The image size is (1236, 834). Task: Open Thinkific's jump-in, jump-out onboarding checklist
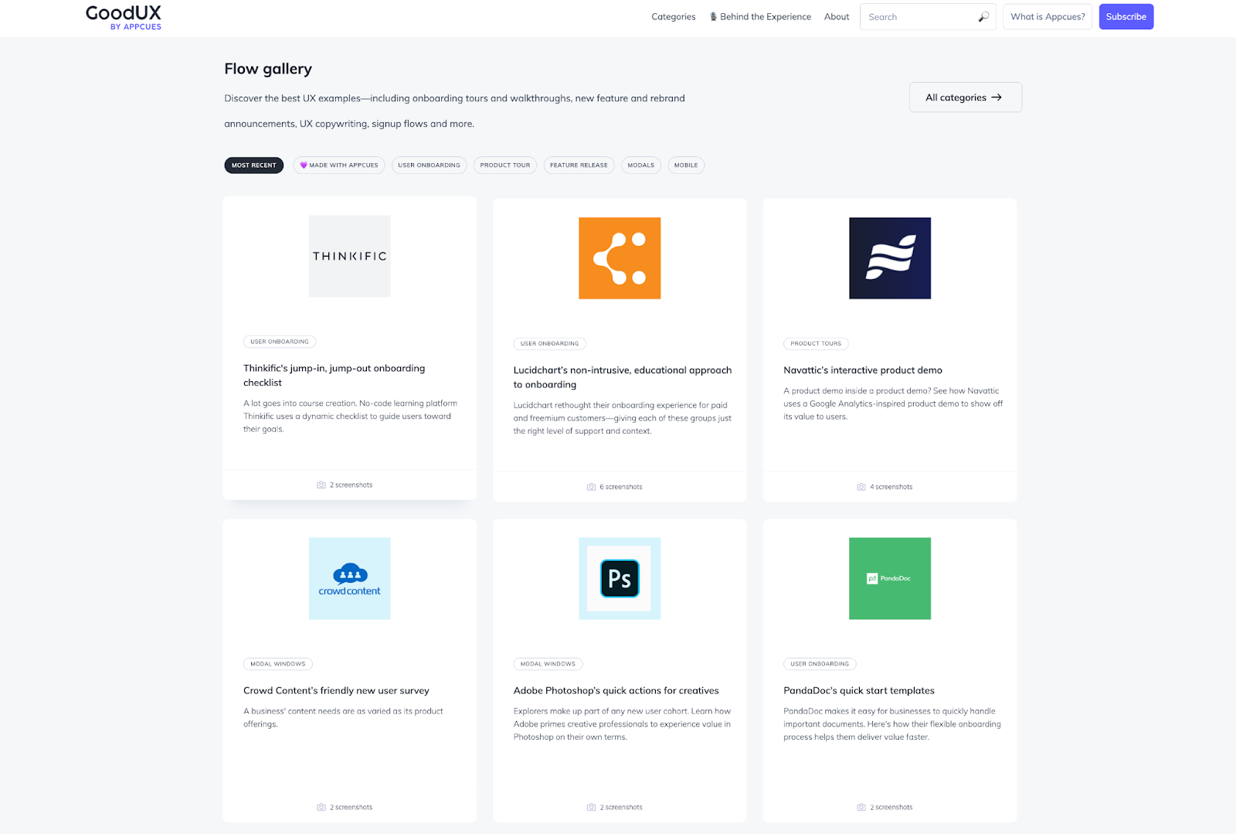pos(334,376)
